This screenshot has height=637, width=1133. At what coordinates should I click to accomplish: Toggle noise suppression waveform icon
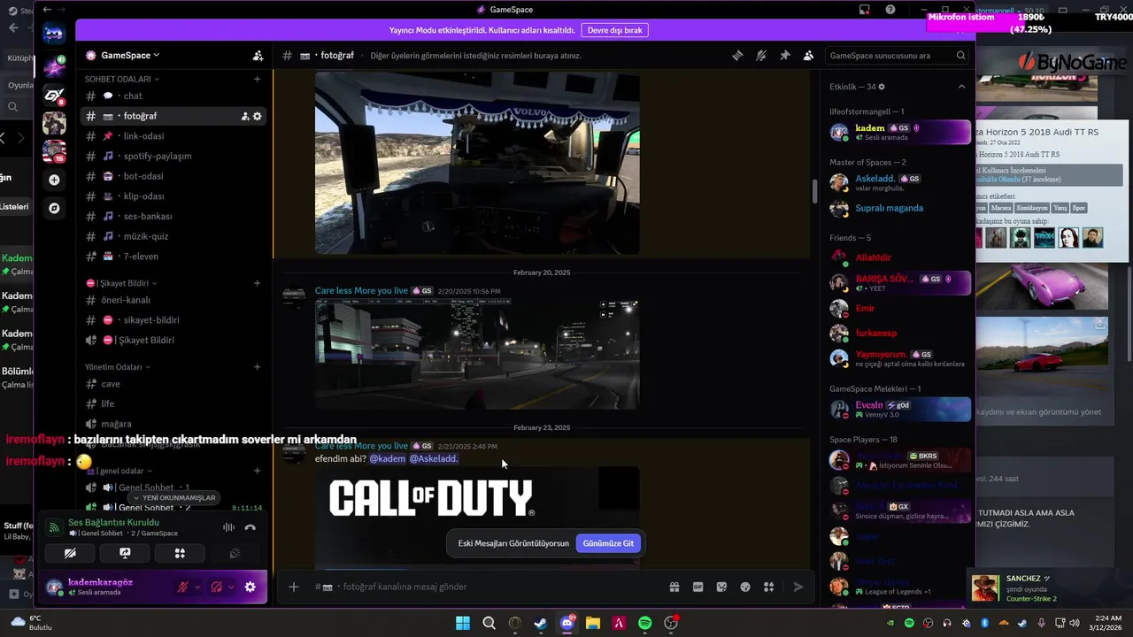[228, 527]
